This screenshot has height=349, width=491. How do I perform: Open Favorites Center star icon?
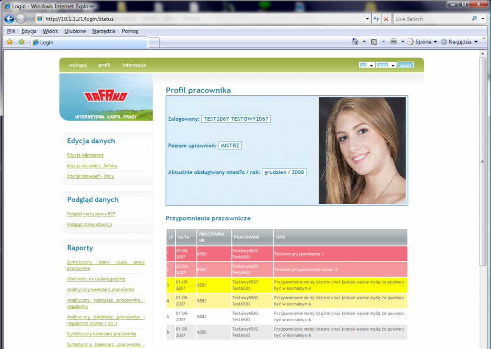[10, 42]
